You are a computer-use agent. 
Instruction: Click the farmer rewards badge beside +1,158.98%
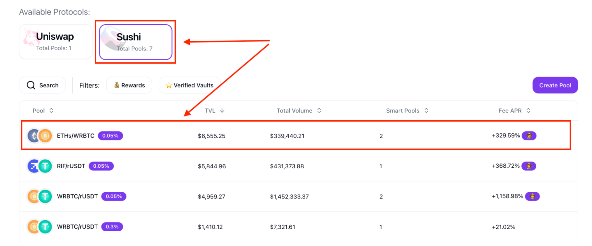pos(532,196)
